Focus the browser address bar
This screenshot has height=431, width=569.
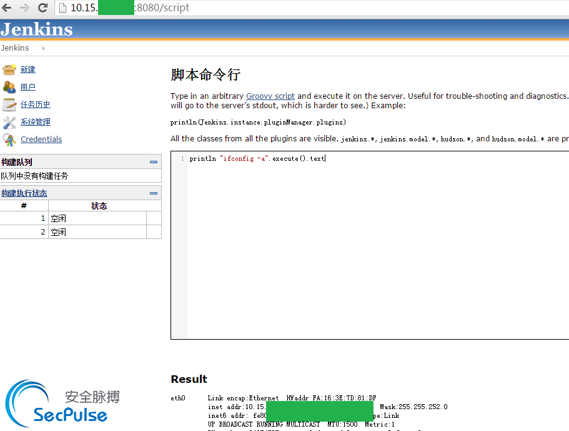(312, 8)
